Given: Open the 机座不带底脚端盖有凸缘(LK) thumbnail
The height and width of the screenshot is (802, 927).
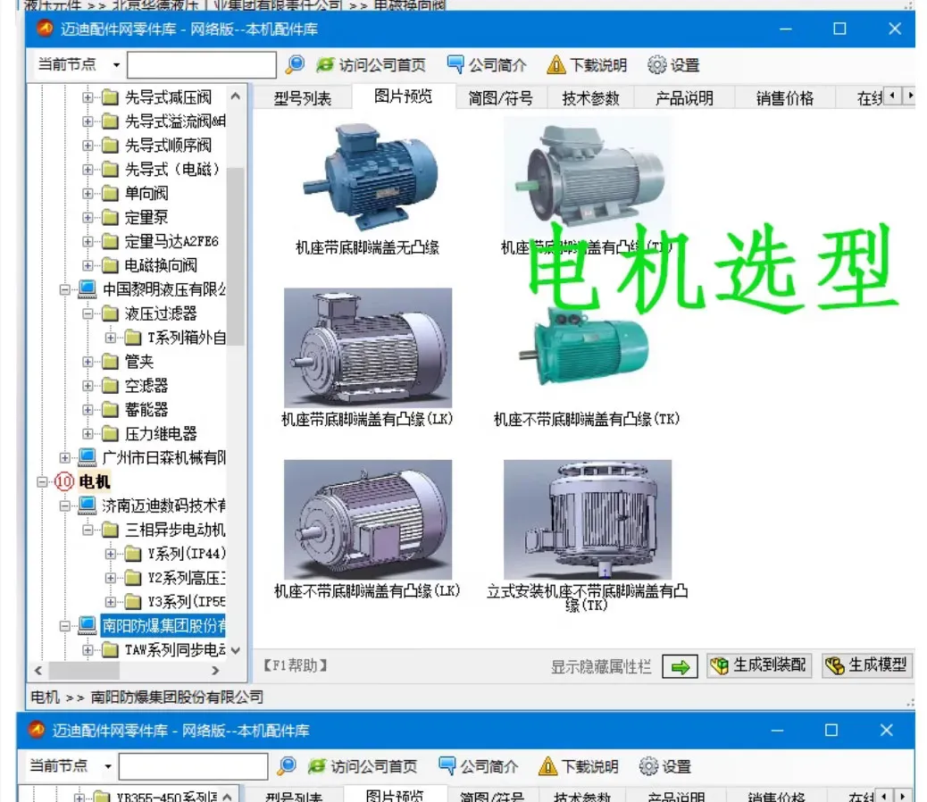Looking at the screenshot, I should click(368, 520).
